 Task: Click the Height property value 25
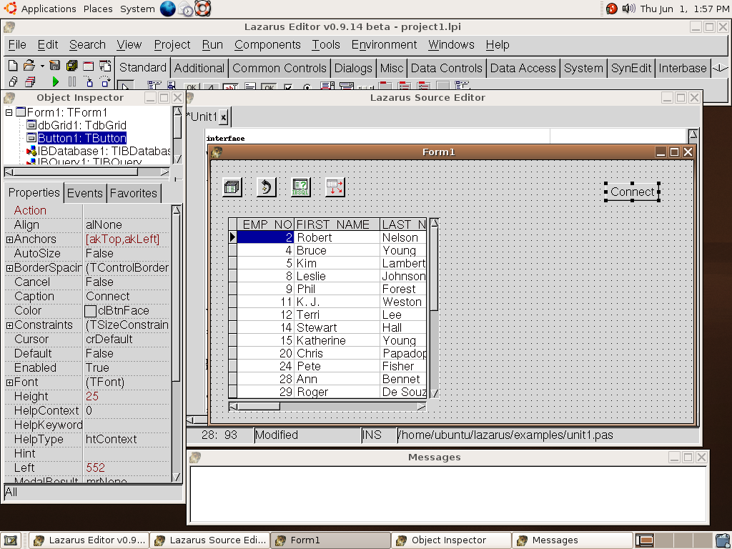[127, 396]
